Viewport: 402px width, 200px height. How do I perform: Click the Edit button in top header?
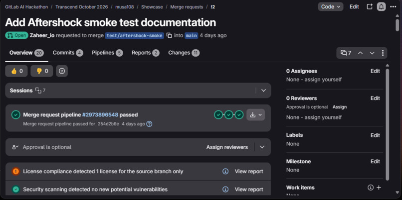point(354,6)
